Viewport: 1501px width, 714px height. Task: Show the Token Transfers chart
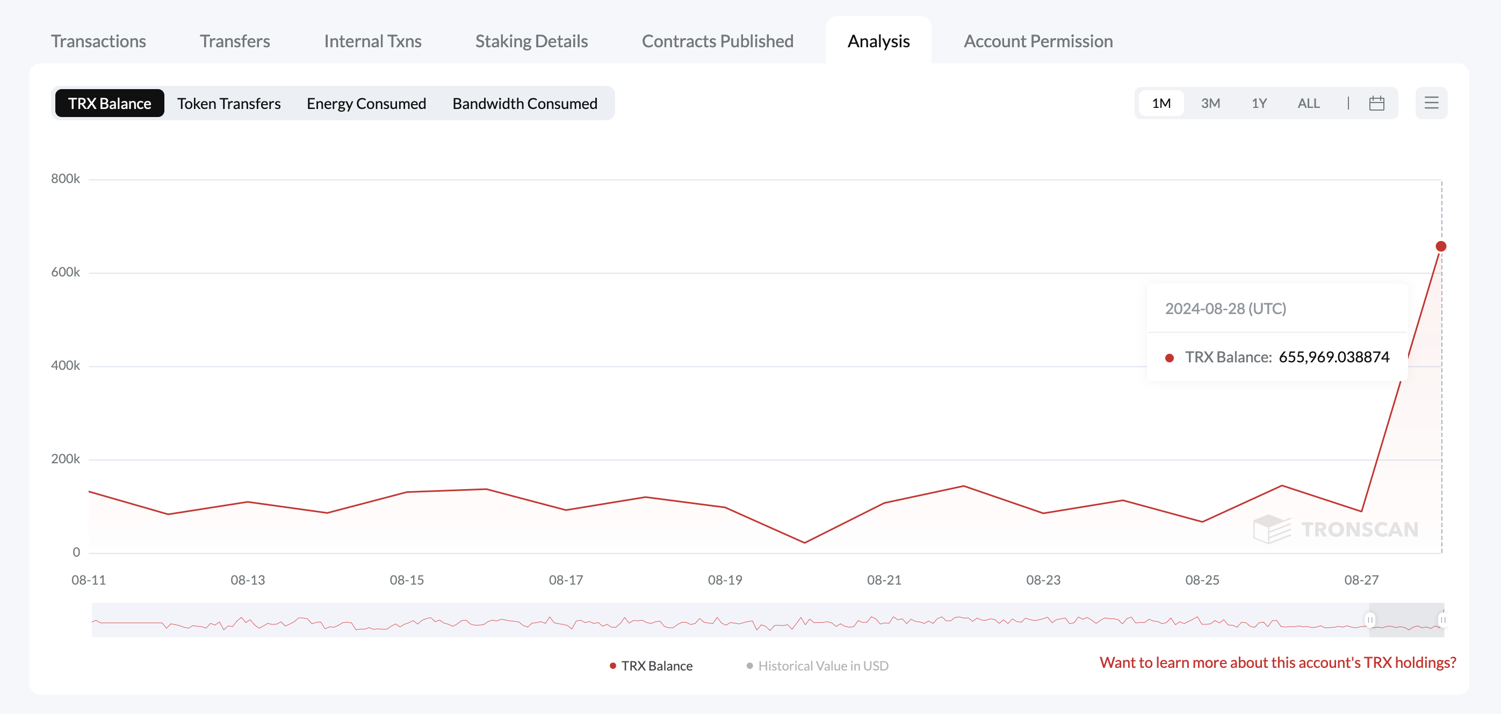229,103
